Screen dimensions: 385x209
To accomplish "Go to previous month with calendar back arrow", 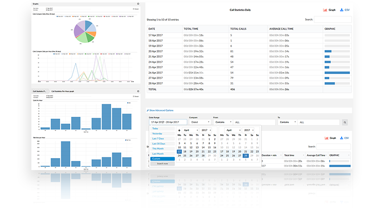I will point(179,130).
